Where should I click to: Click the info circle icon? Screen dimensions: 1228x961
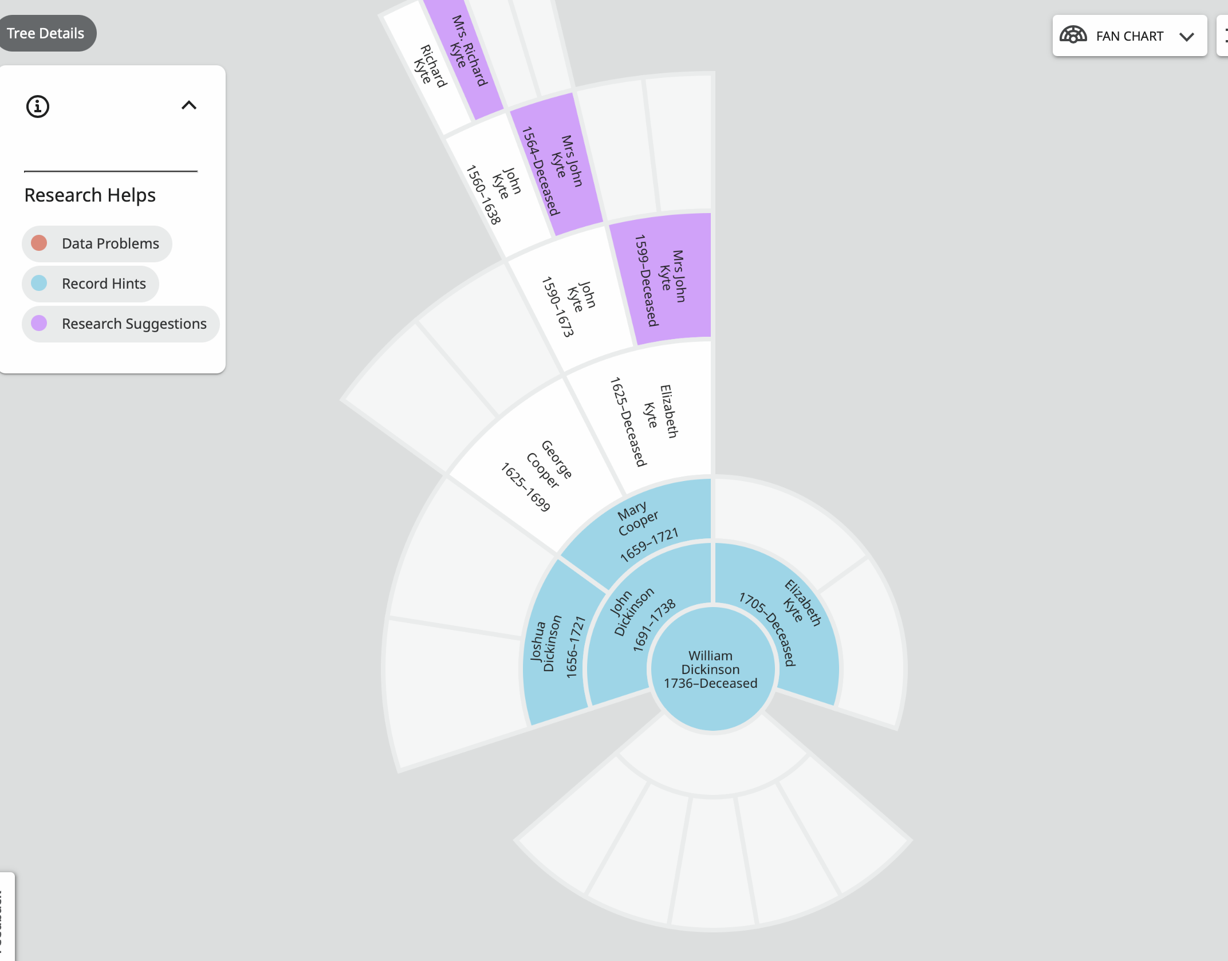[x=38, y=107]
